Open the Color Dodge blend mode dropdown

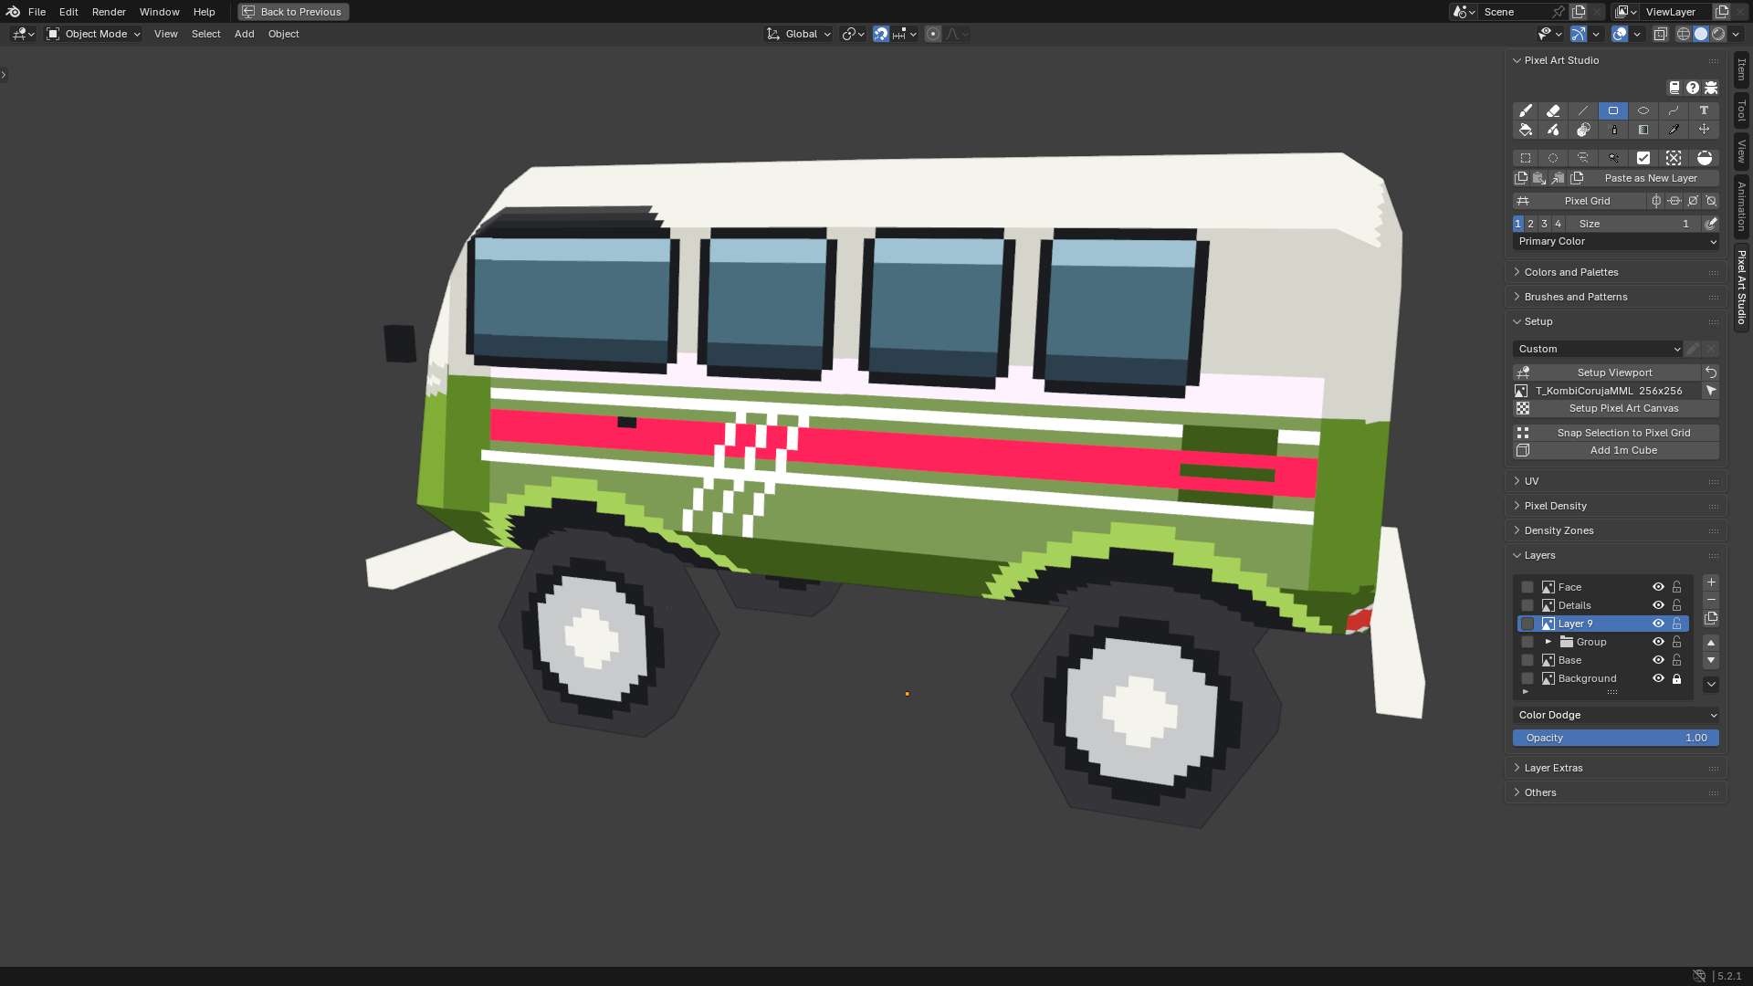(1616, 715)
